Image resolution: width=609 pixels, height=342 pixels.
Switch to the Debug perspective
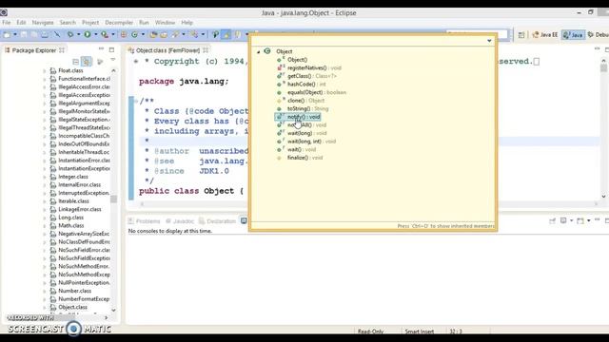pyautogui.click(x=599, y=35)
